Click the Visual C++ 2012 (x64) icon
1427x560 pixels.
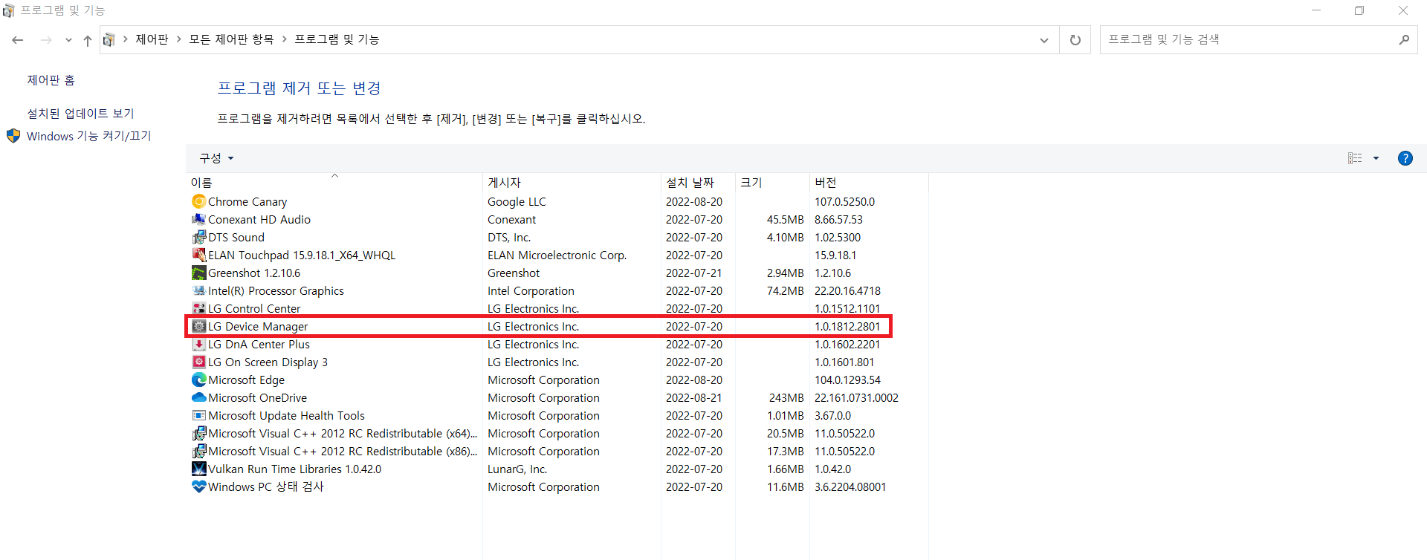[x=198, y=433]
